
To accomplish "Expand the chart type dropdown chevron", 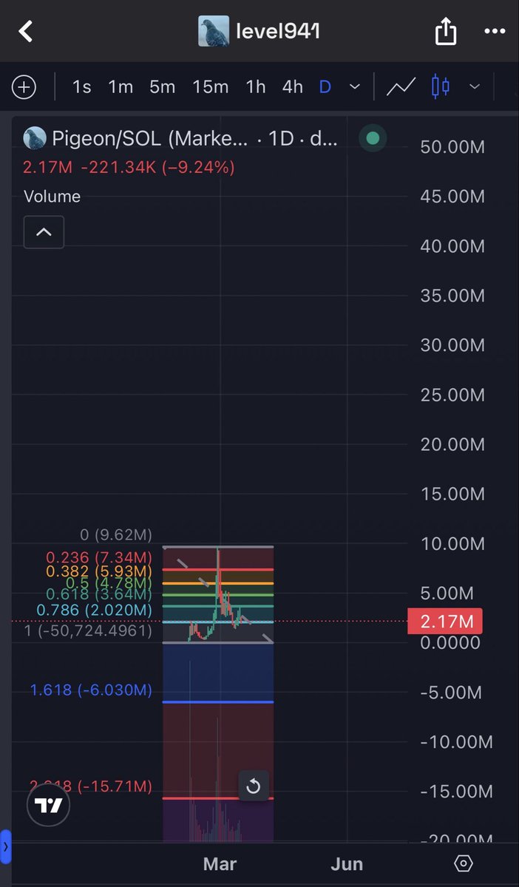I will click(475, 87).
